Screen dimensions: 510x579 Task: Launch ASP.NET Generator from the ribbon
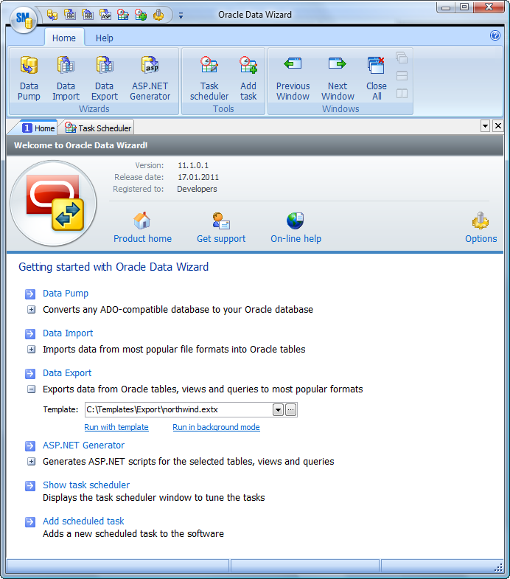click(150, 78)
